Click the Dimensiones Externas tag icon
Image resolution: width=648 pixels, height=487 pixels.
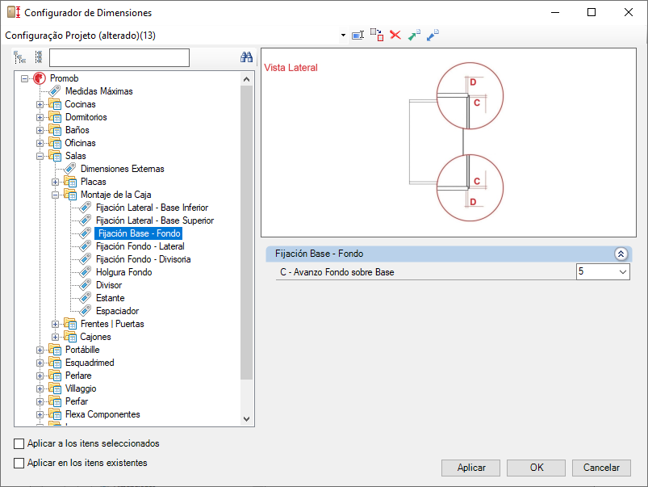[x=70, y=169]
